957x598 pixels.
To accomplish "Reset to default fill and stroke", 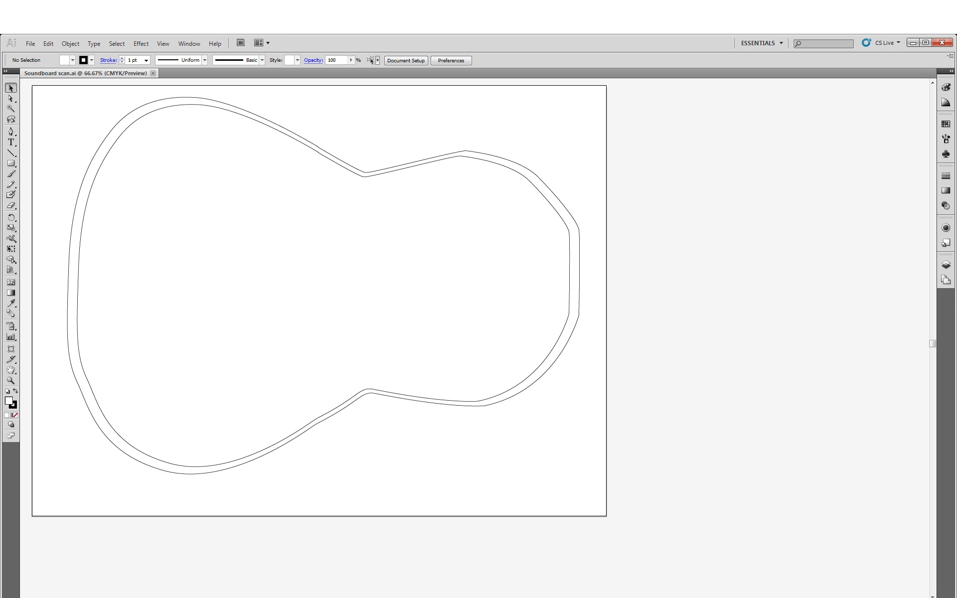I will click(7, 391).
